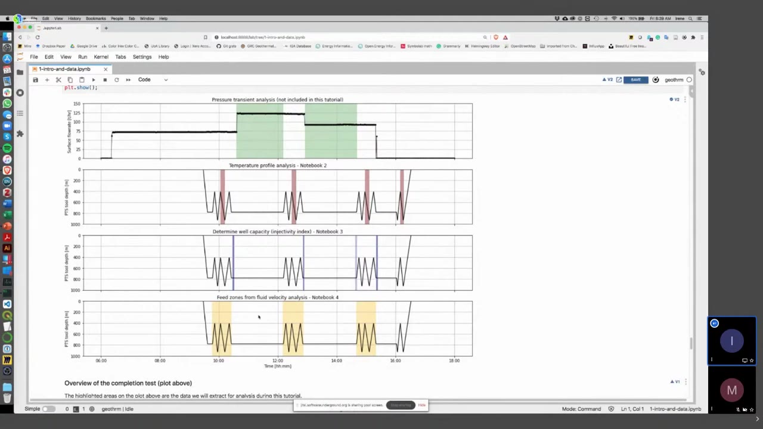Collapse the output using the V1 triangle

tap(671, 381)
